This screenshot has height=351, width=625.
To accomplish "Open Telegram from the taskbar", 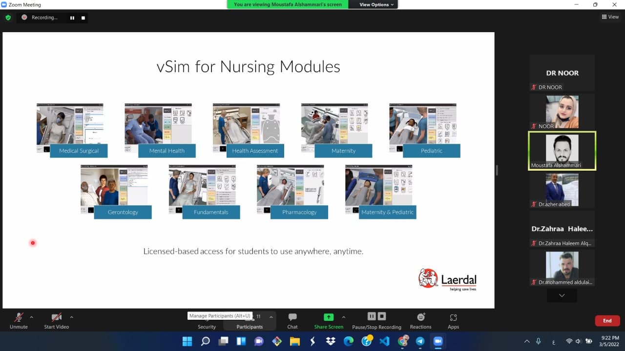I will click(x=420, y=341).
